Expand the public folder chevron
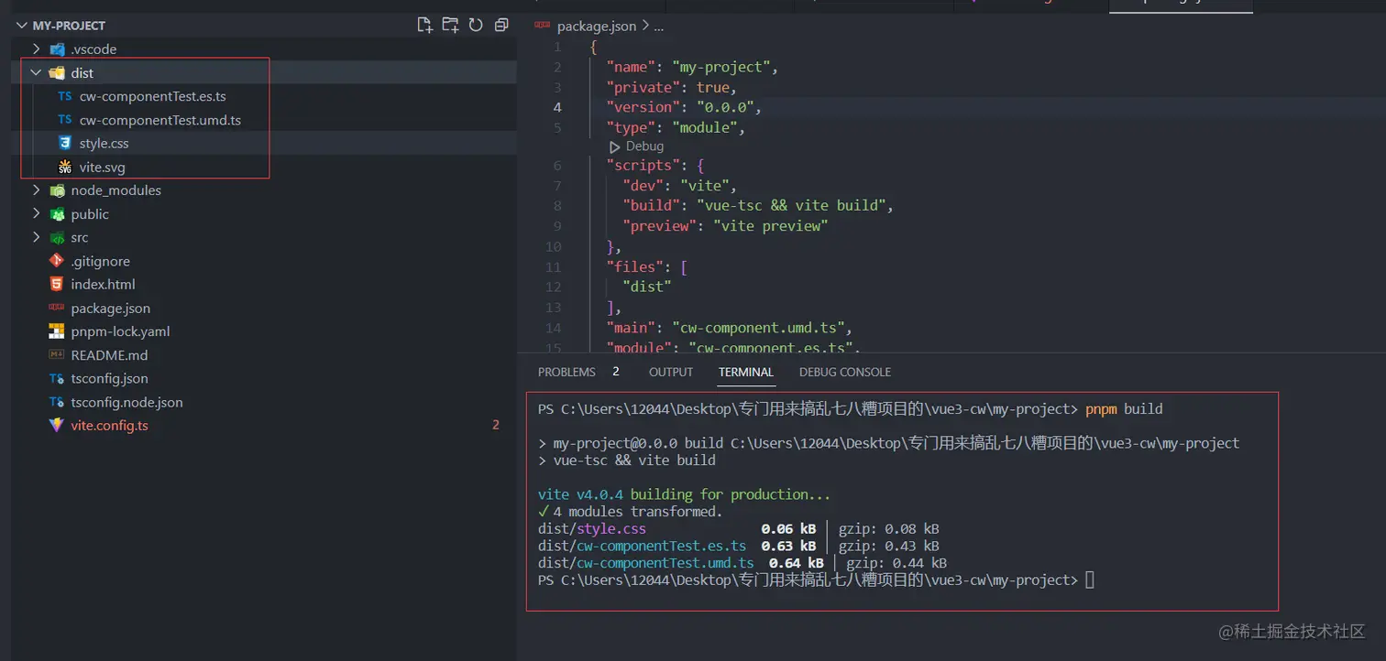This screenshot has height=661, width=1386. pos(37,214)
